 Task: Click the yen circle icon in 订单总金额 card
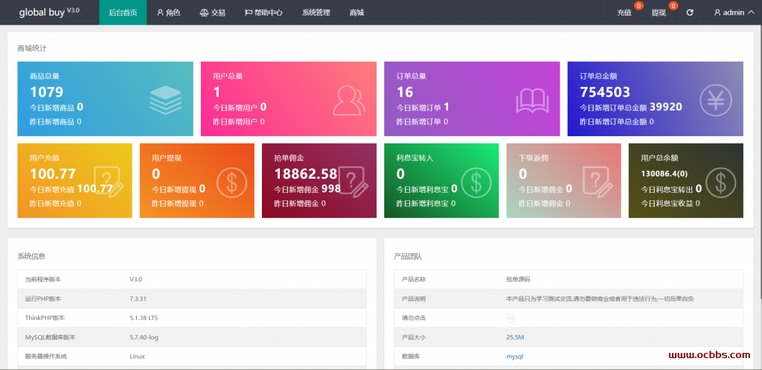(x=715, y=101)
